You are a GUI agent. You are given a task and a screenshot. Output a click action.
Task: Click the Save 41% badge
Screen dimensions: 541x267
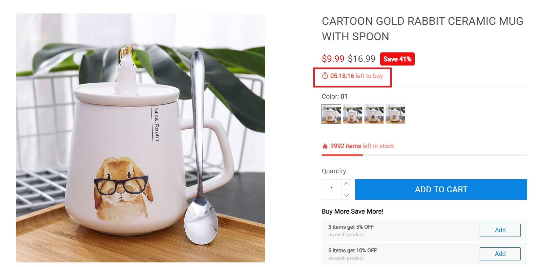397,59
